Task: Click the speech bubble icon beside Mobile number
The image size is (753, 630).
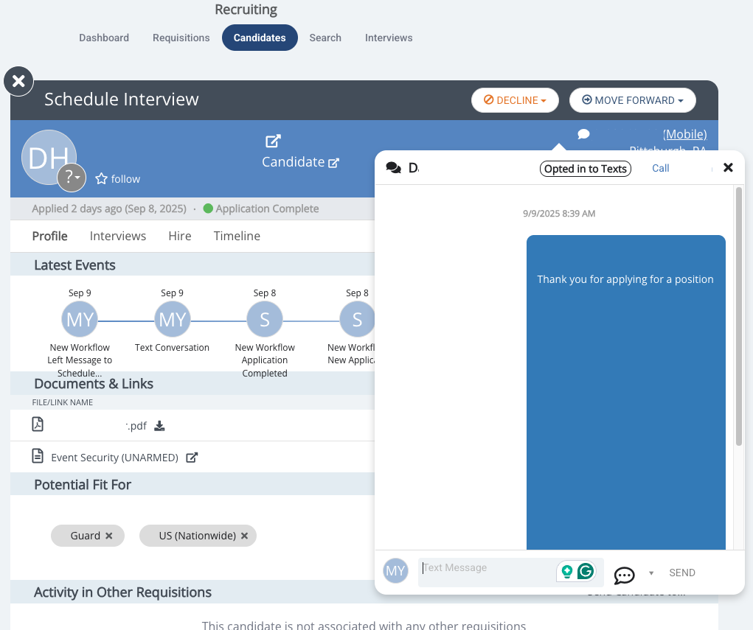Action: 583,134
